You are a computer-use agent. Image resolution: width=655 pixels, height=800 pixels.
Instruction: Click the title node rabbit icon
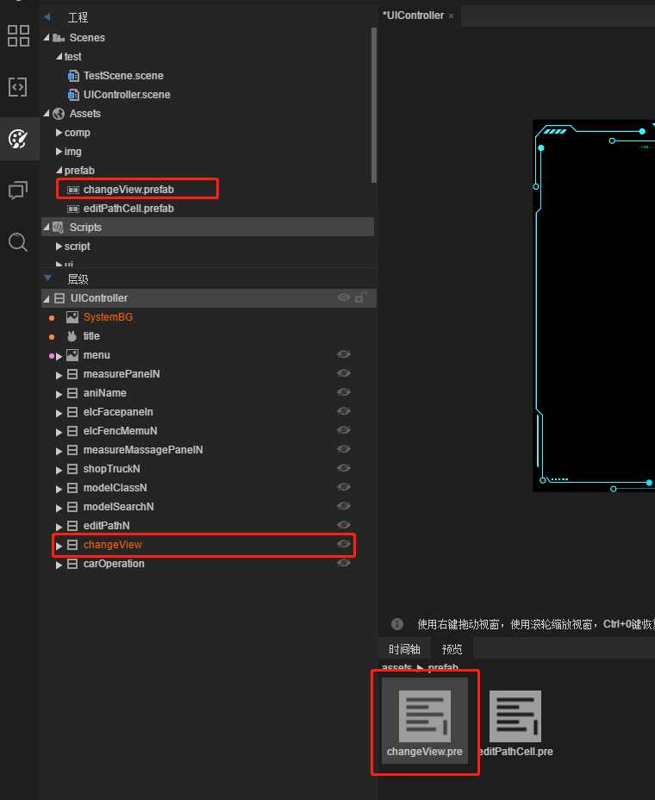[x=72, y=336]
